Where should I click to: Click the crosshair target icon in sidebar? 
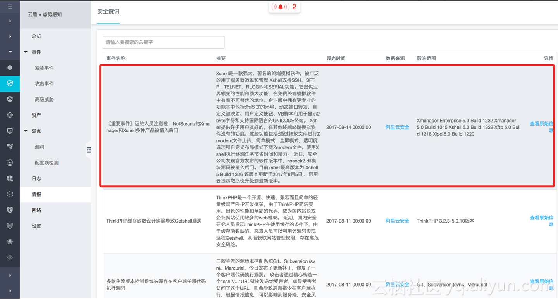(x=10, y=257)
